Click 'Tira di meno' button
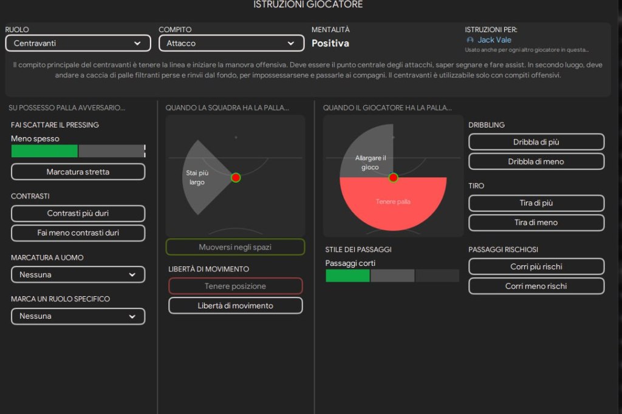 tap(536, 223)
